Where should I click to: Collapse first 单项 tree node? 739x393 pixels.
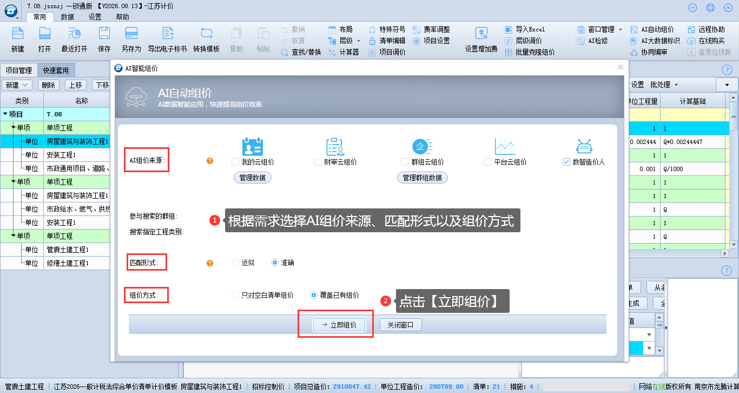[13, 128]
